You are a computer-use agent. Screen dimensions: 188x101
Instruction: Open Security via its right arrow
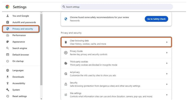(167, 84)
